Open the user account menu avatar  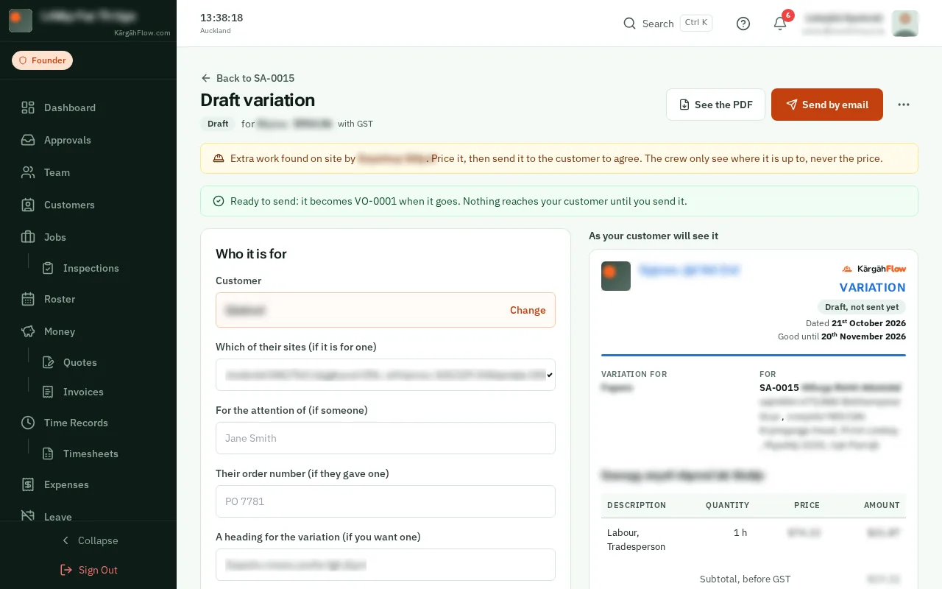pos(905,24)
